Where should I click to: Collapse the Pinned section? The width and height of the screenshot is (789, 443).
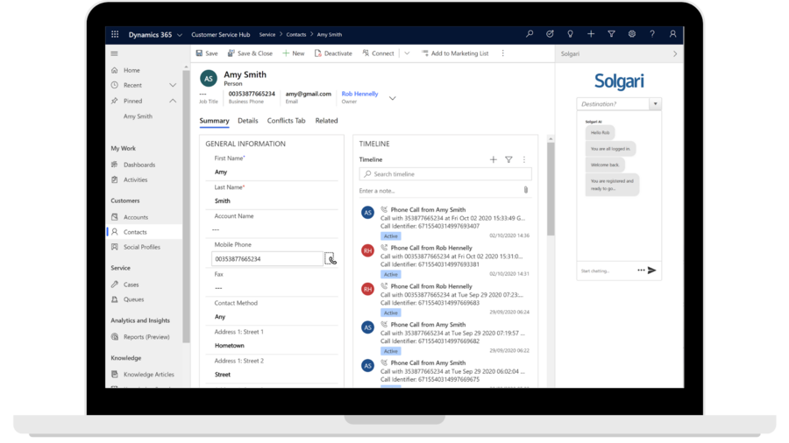pyautogui.click(x=173, y=101)
